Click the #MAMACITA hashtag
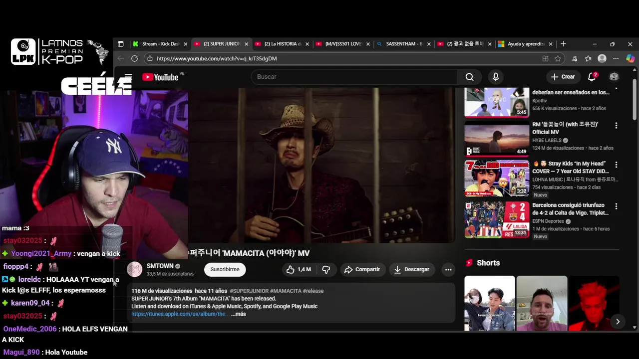 coord(286,291)
